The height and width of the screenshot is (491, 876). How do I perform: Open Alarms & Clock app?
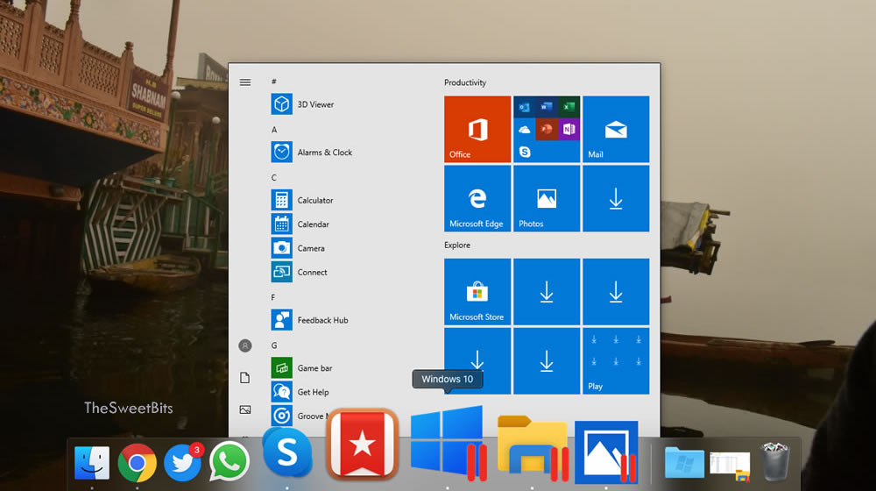click(312, 152)
